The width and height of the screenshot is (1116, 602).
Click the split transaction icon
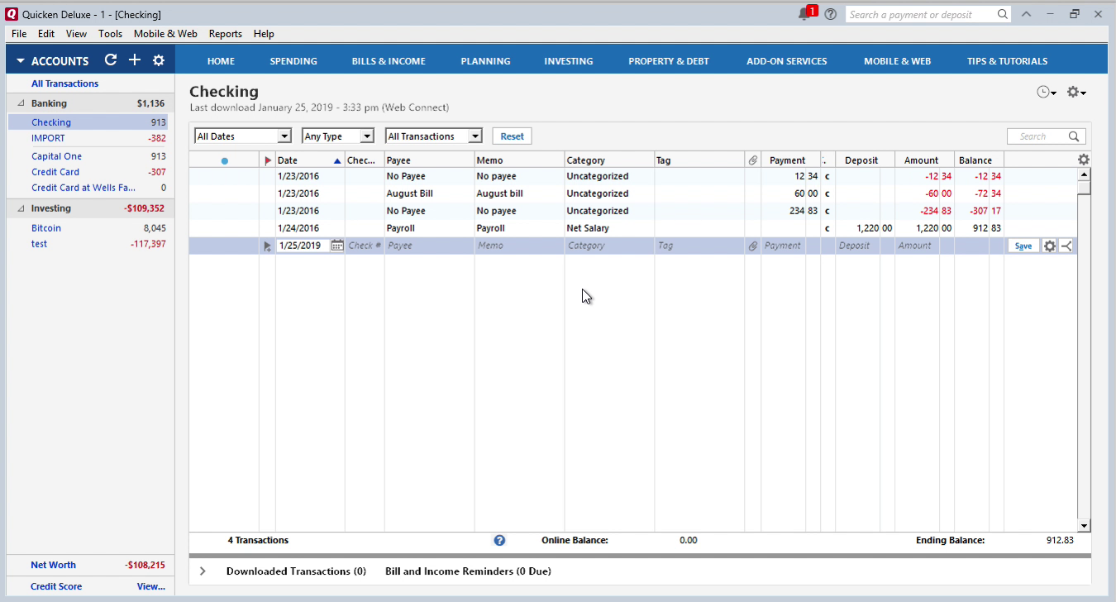pyautogui.click(x=1066, y=246)
